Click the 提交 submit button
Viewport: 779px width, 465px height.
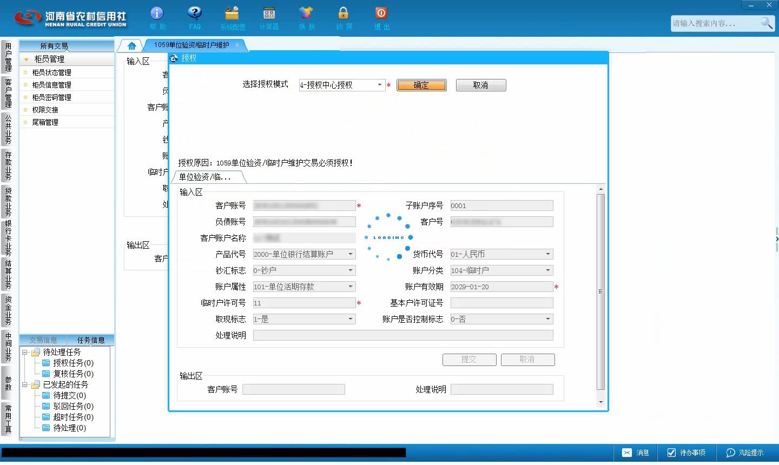469,360
